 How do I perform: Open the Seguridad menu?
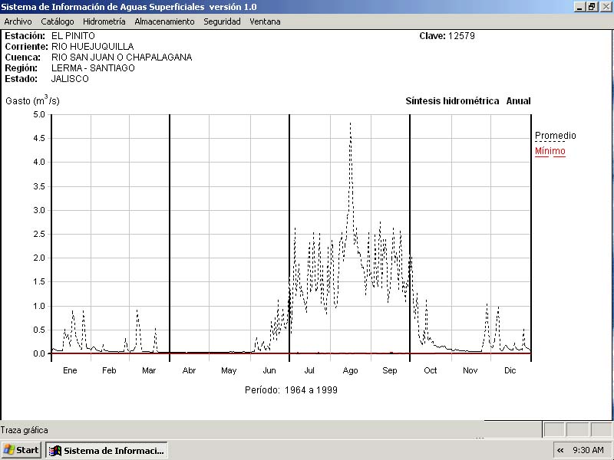tap(222, 21)
